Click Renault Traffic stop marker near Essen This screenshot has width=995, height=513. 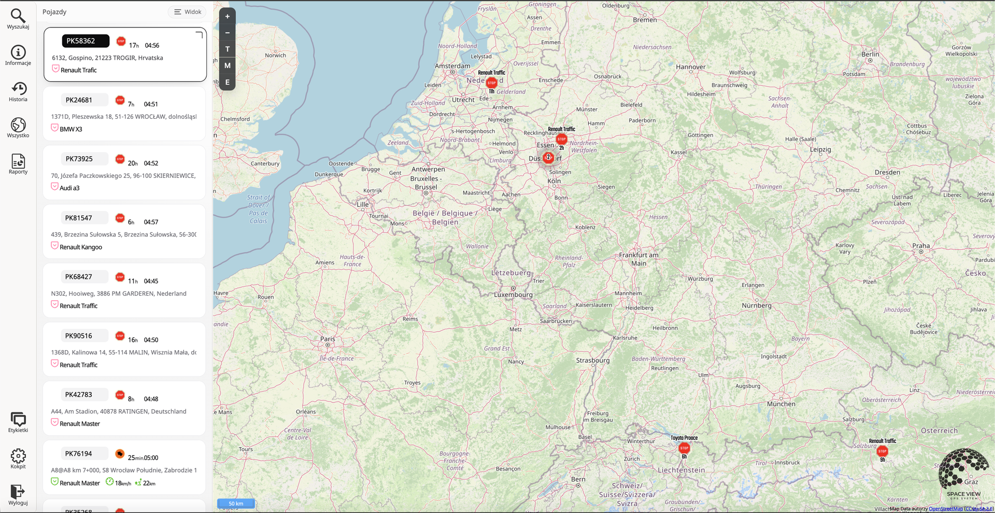(562, 139)
